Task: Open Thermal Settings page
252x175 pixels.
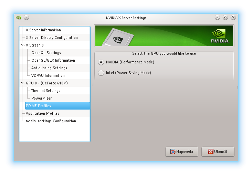Action: pyautogui.click(x=46, y=91)
